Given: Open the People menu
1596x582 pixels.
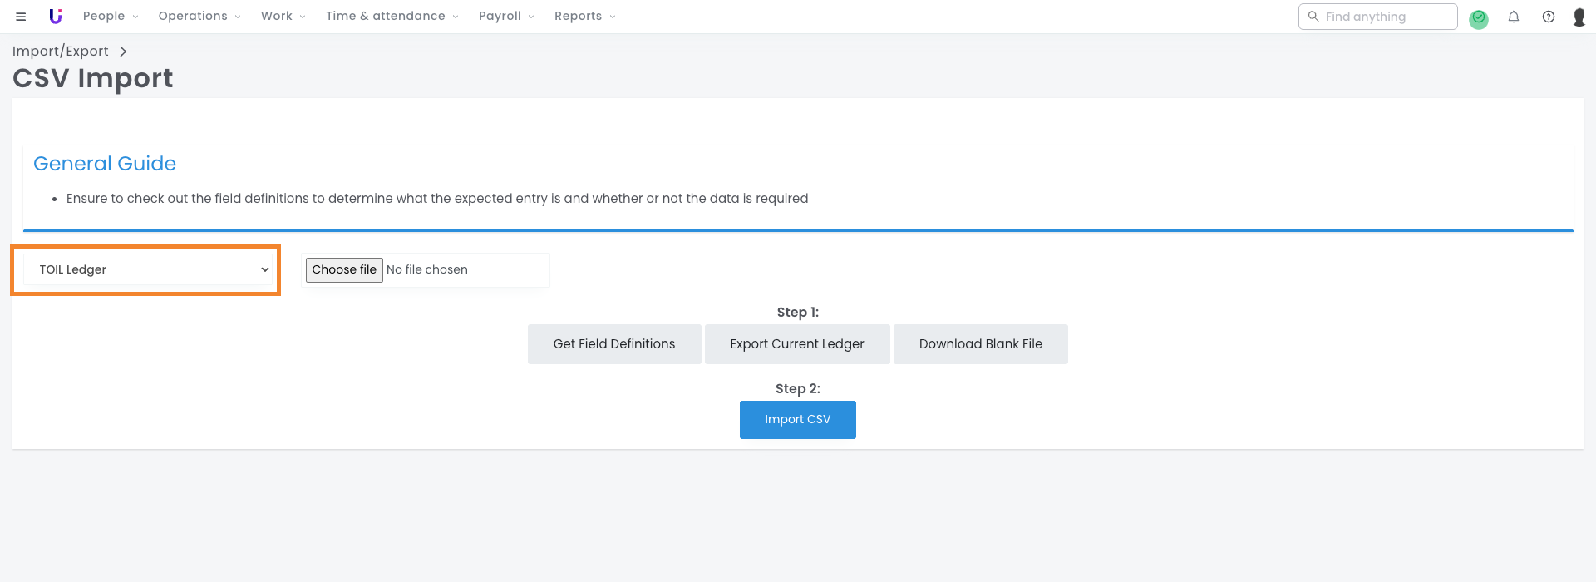Looking at the screenshot, I should coord(111,16).
